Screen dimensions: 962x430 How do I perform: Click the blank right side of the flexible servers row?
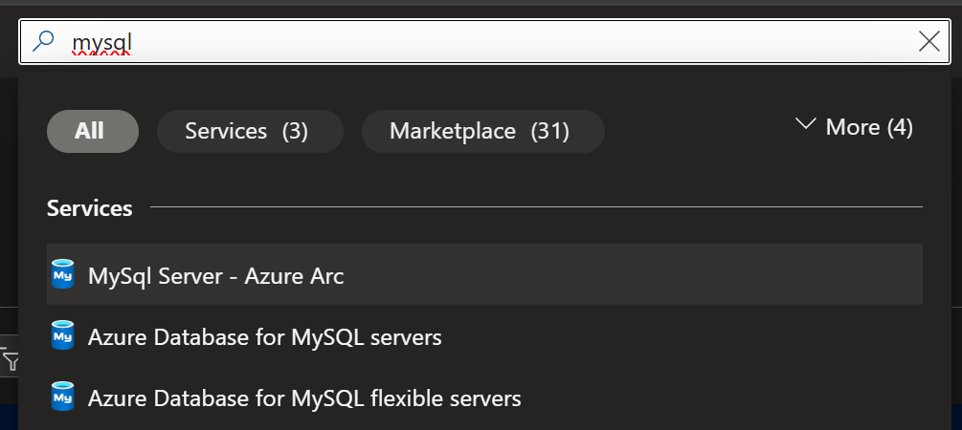(x=722, y=397)
